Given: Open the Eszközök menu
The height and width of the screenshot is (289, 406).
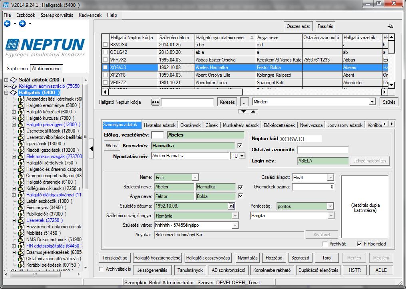Looking at the screenshot, I should (x=26, y=15).
